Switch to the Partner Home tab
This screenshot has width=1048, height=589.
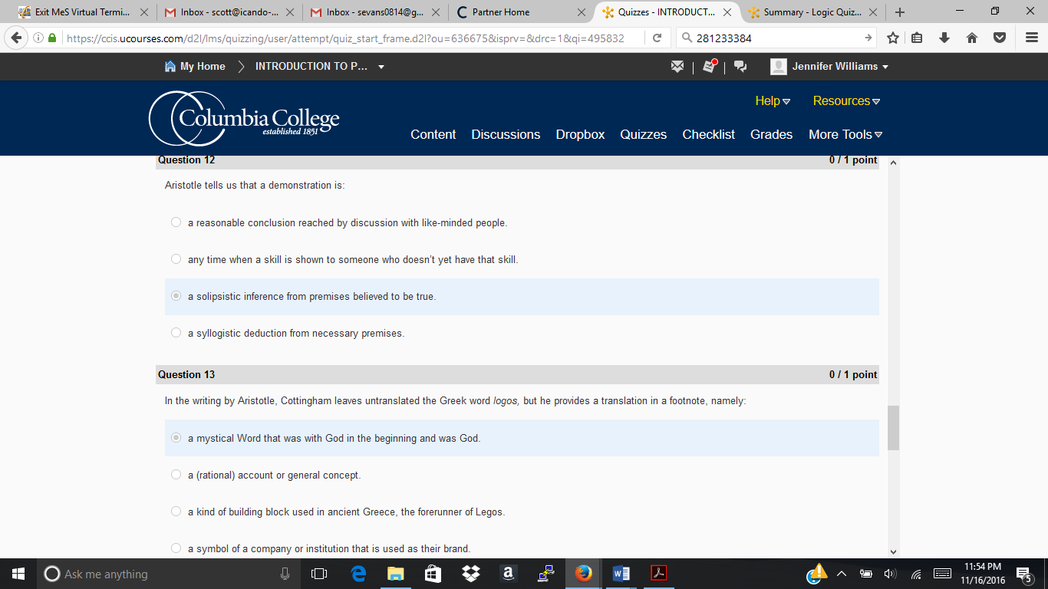[520, 12]
